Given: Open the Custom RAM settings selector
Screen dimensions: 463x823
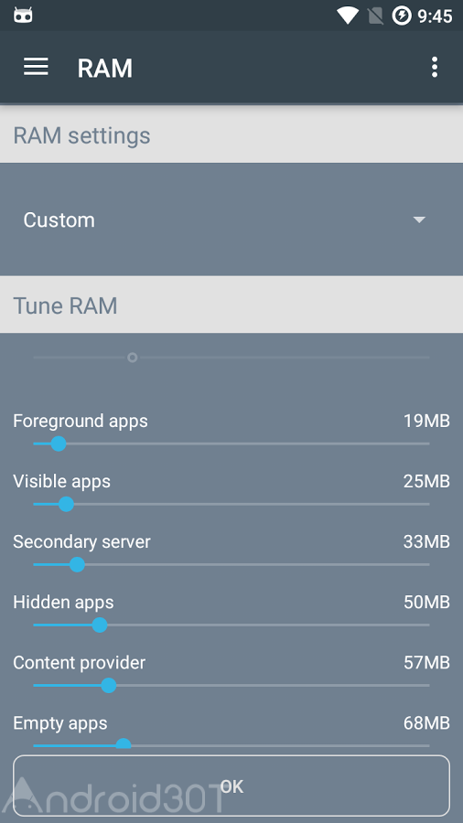Looking at the screenshot, I should point(231,219).
